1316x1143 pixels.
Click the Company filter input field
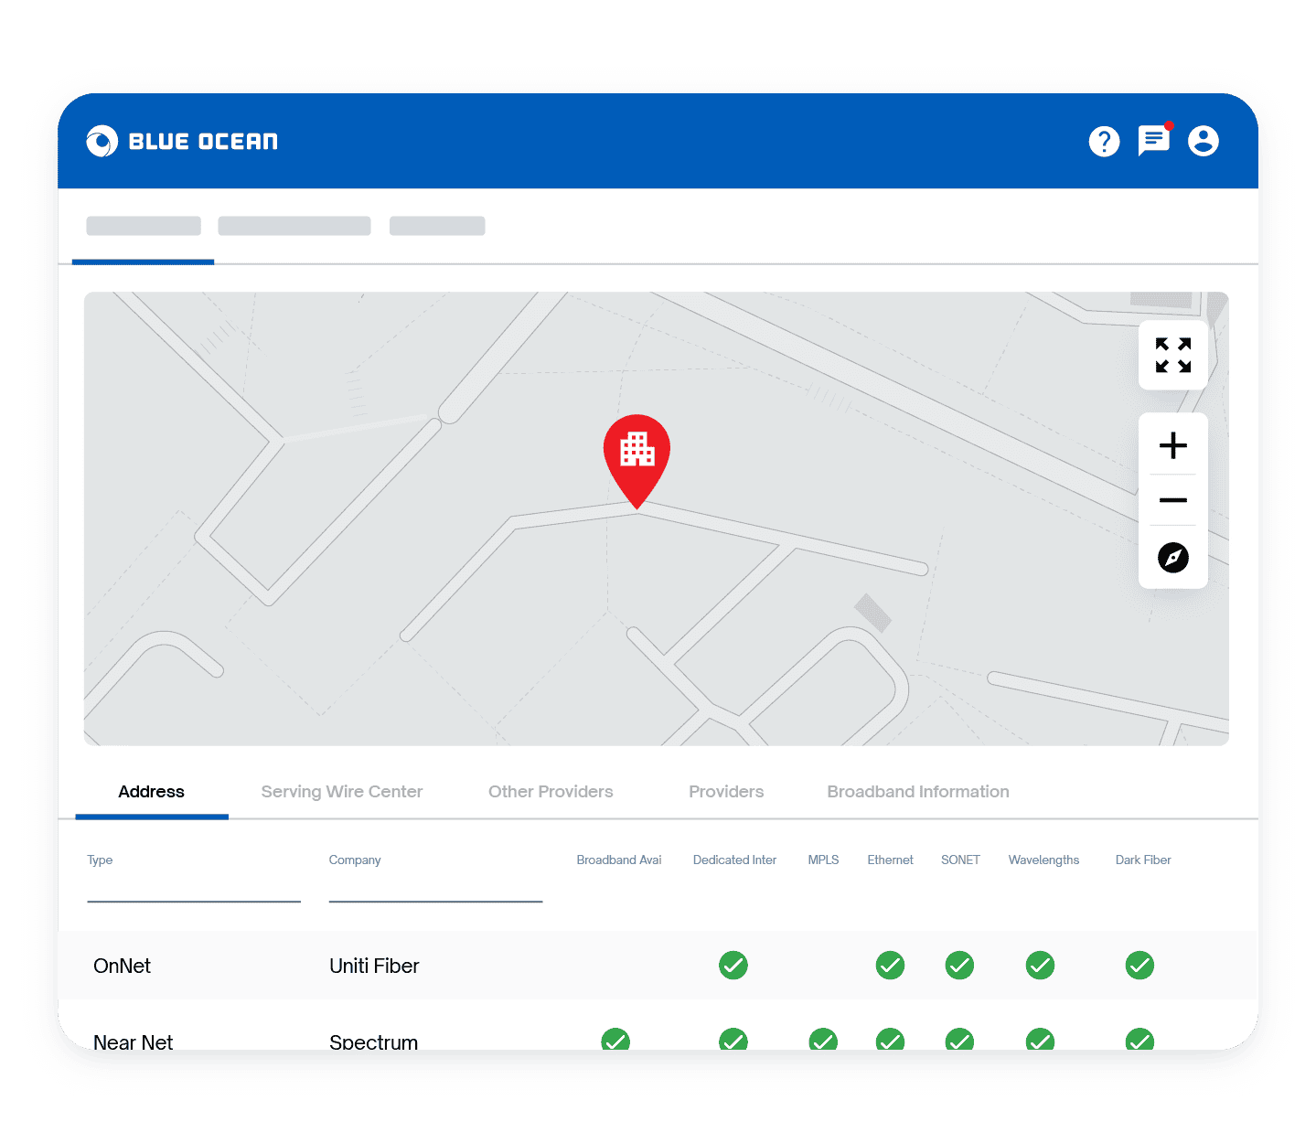point(435,888)
